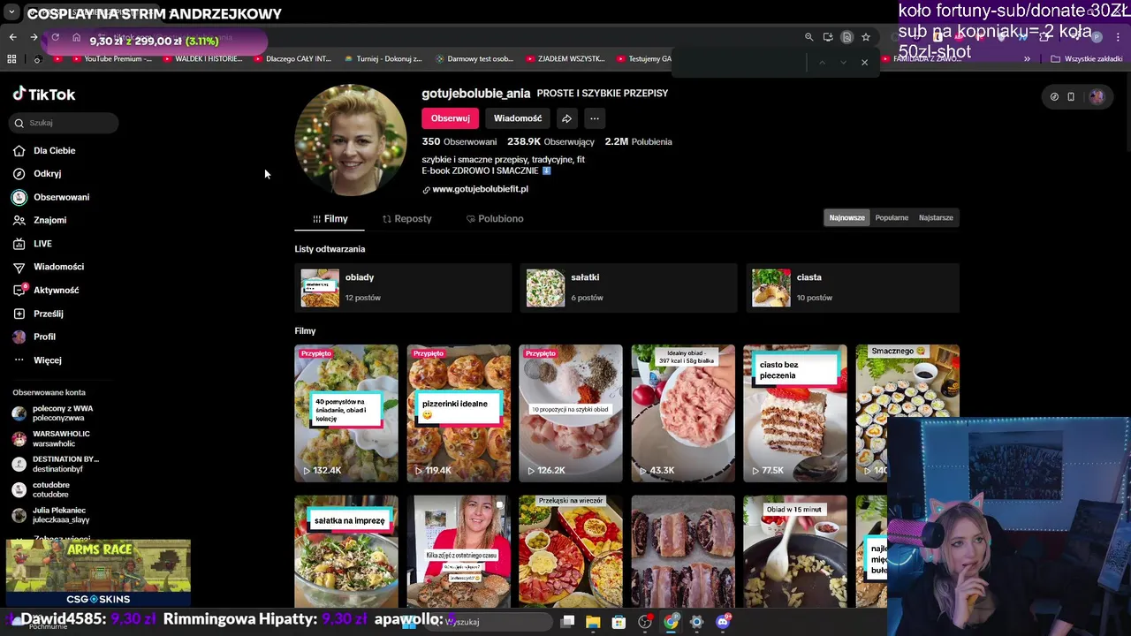Viewport: 1131px width, 636px height.
Task: Open Wiadomości in the left sidebar
Action: pos(49,267)
